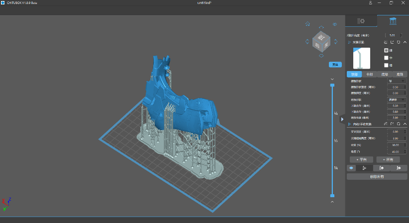Image resolution: width=409 pixels, height=223 pixels.
Task: Toggle support visibility eye button
Action: [351, 168]
